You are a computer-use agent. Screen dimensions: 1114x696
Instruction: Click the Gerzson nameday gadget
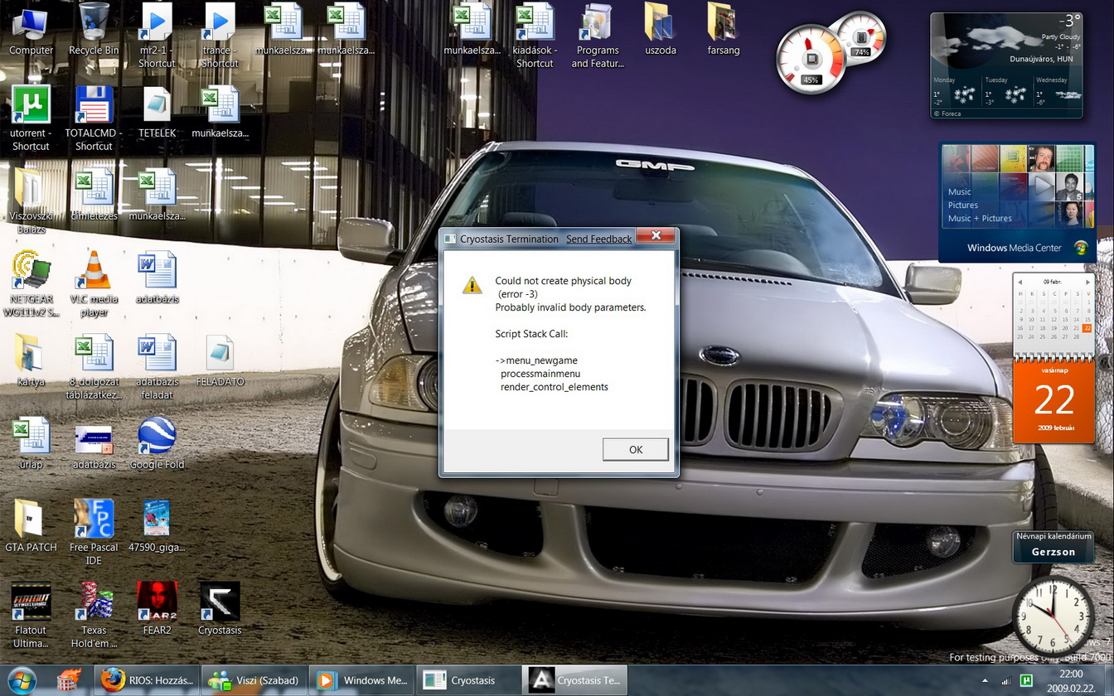pos(1053,546)
